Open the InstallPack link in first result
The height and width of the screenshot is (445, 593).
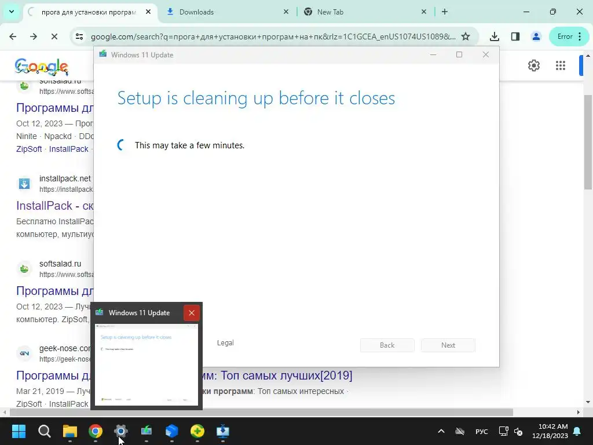pyautogui.click(x=68, y=149)
